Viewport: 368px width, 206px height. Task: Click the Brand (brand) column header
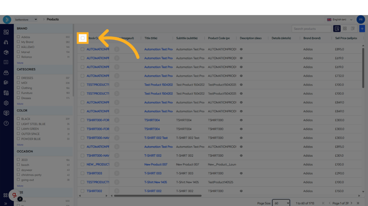tap(312, 38)
